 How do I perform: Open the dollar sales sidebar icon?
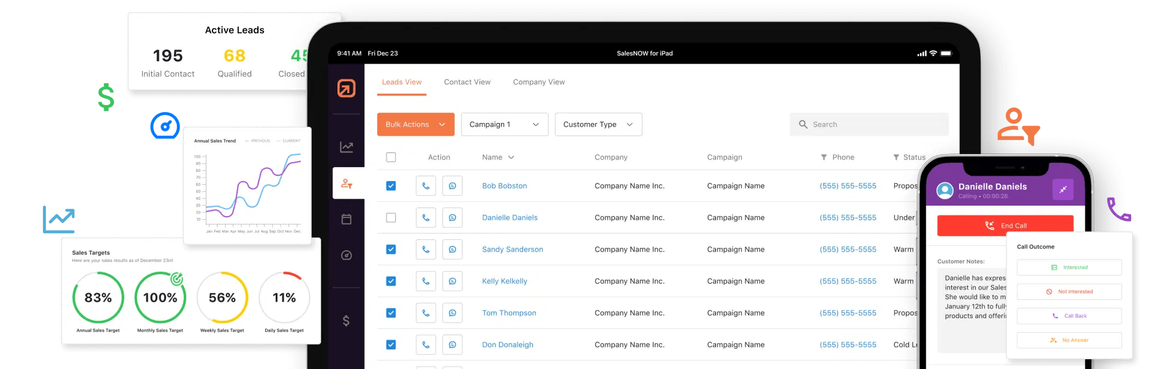346,321
